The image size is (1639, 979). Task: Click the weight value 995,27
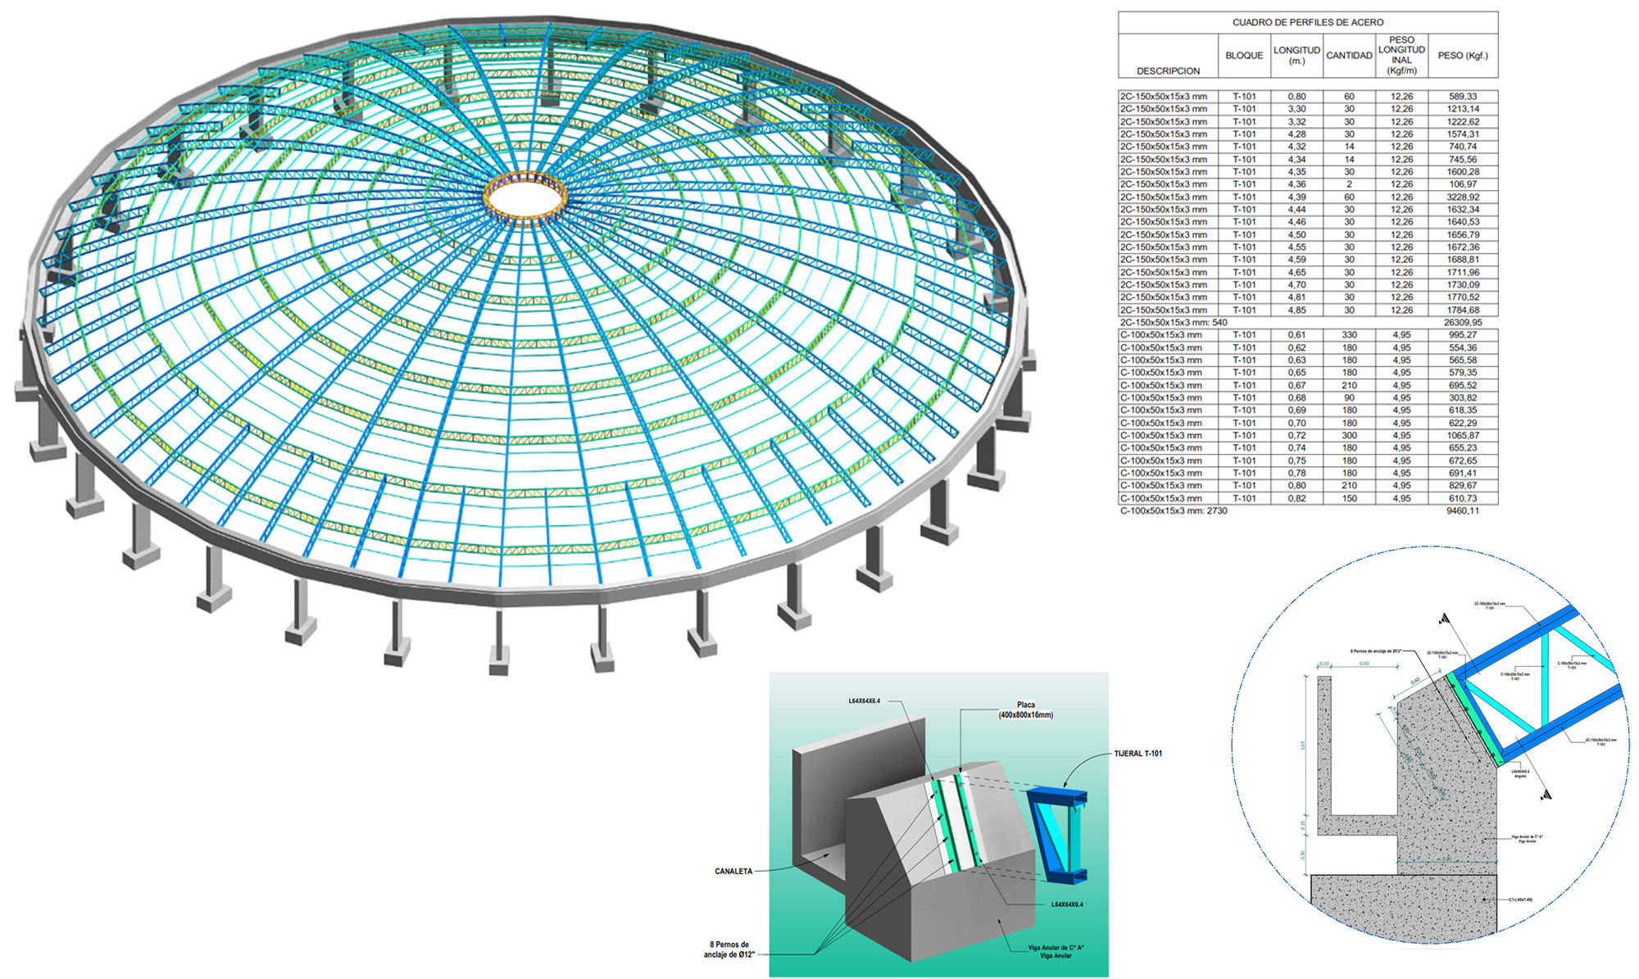(1463, 335)
